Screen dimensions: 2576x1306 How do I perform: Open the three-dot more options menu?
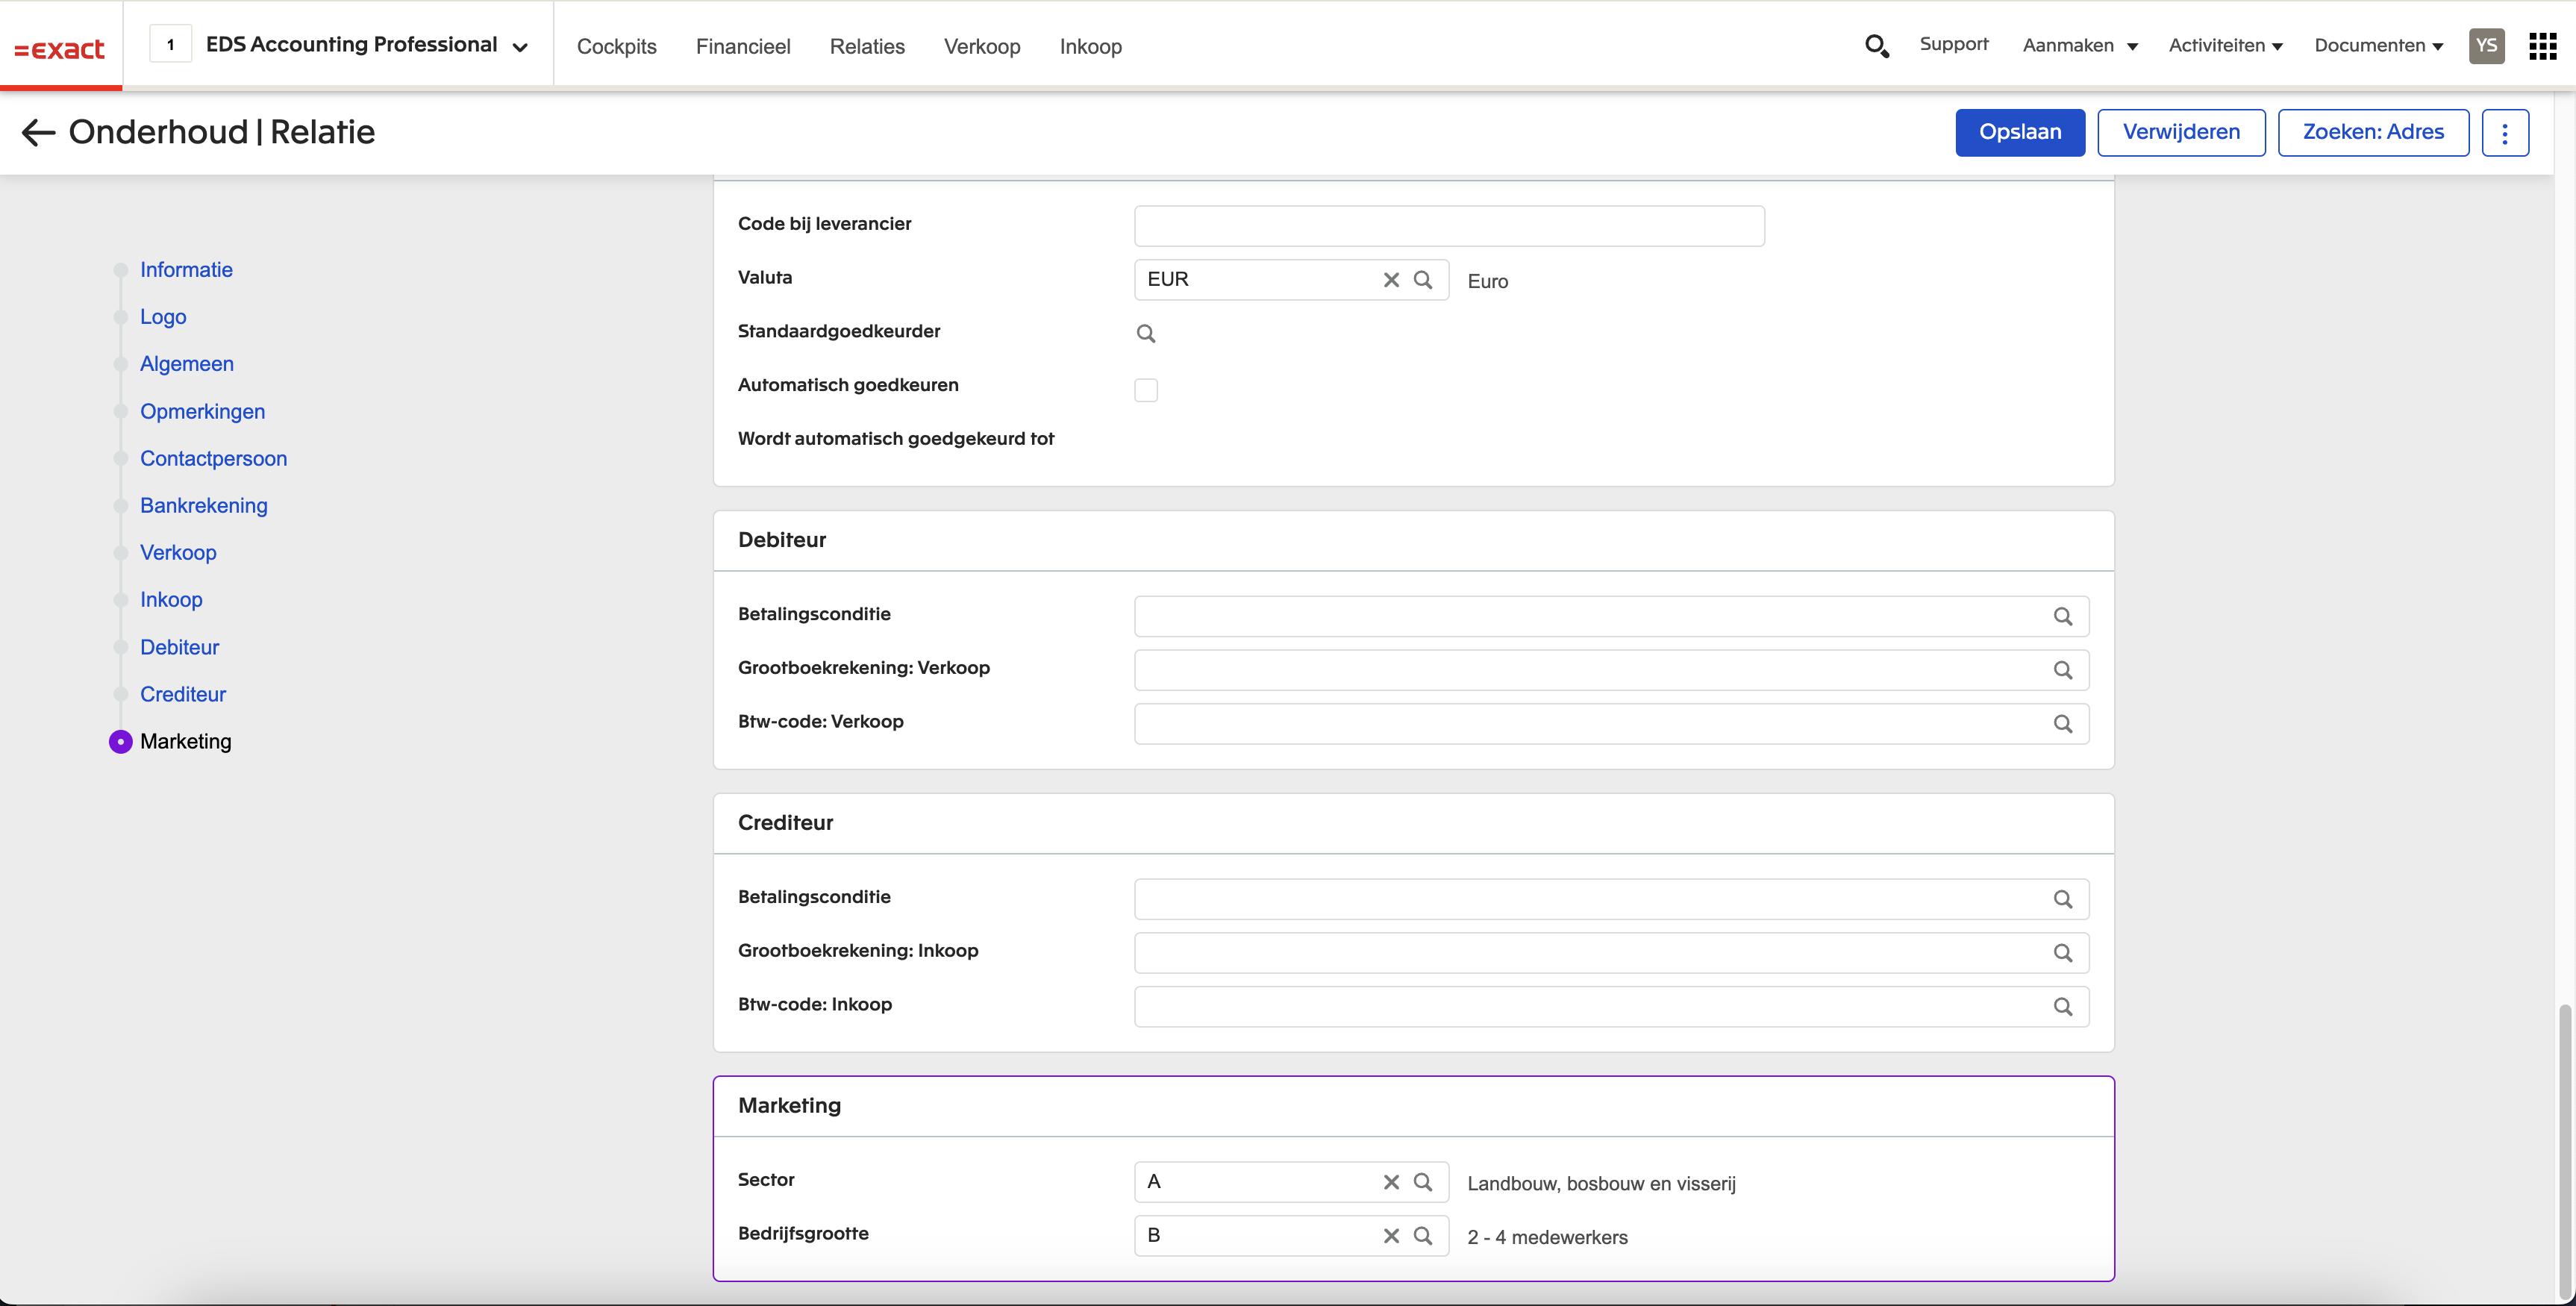pos(2504,133)
